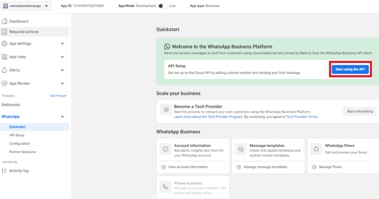Click the Phone numbers handset icon
This screenshot has height=199, width=379.
165,187
